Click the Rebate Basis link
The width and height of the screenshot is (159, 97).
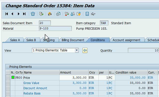click(32, 93)
